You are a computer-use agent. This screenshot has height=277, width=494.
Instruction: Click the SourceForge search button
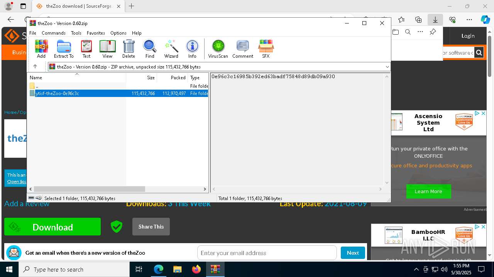tap(479, 53)
